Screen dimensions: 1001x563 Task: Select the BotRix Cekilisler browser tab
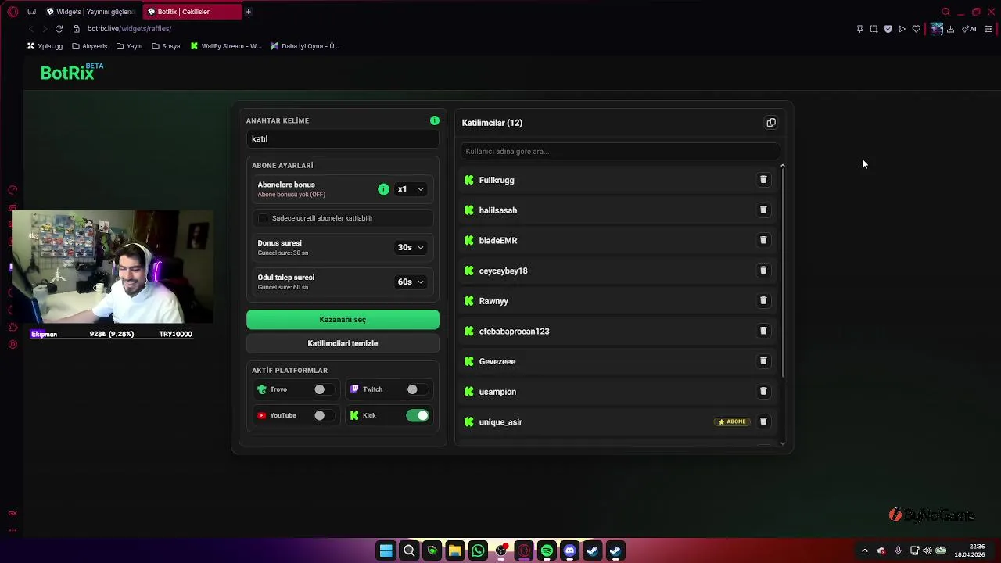point(192,12)
